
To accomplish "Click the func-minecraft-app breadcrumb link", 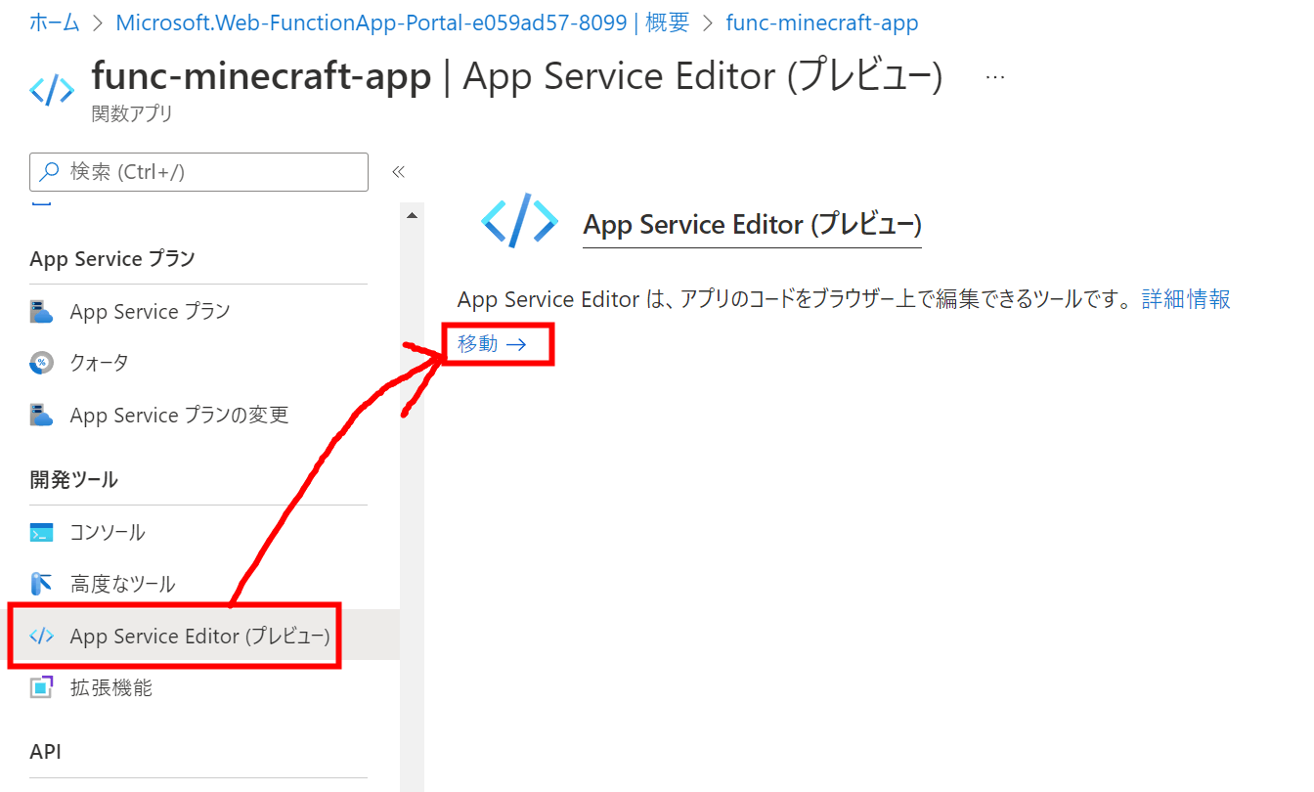I will pos(822,22).
